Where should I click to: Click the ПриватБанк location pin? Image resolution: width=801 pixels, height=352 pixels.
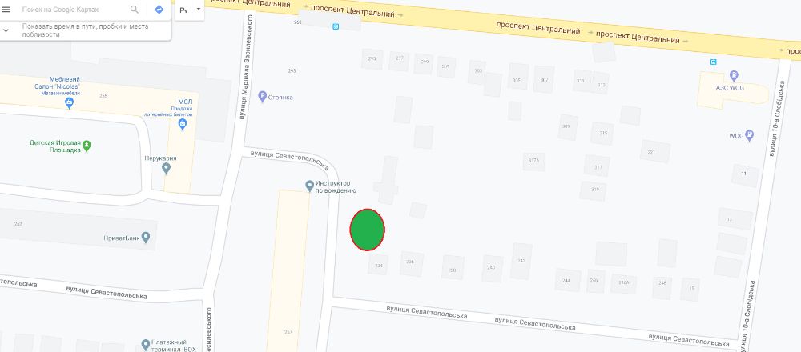[146, 238]
